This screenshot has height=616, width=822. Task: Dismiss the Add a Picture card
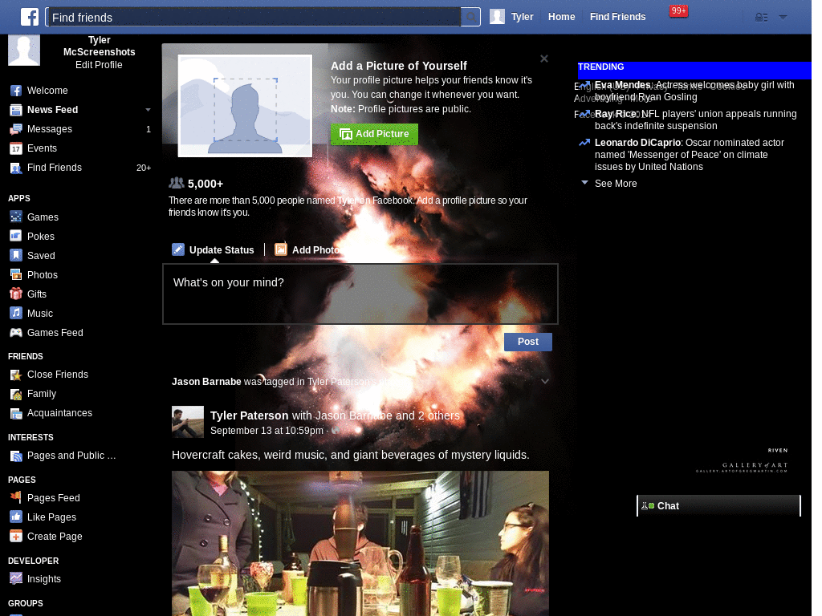pyautogui.click(x=544, y=59)
